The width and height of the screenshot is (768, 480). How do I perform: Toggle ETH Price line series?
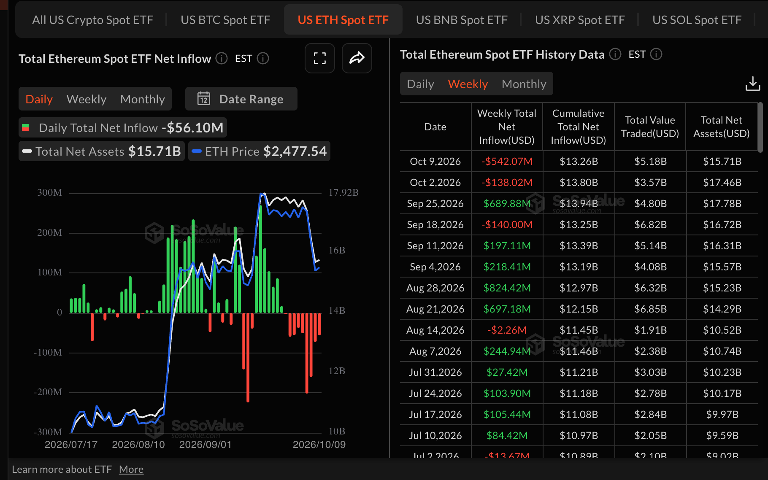[259, 151]
